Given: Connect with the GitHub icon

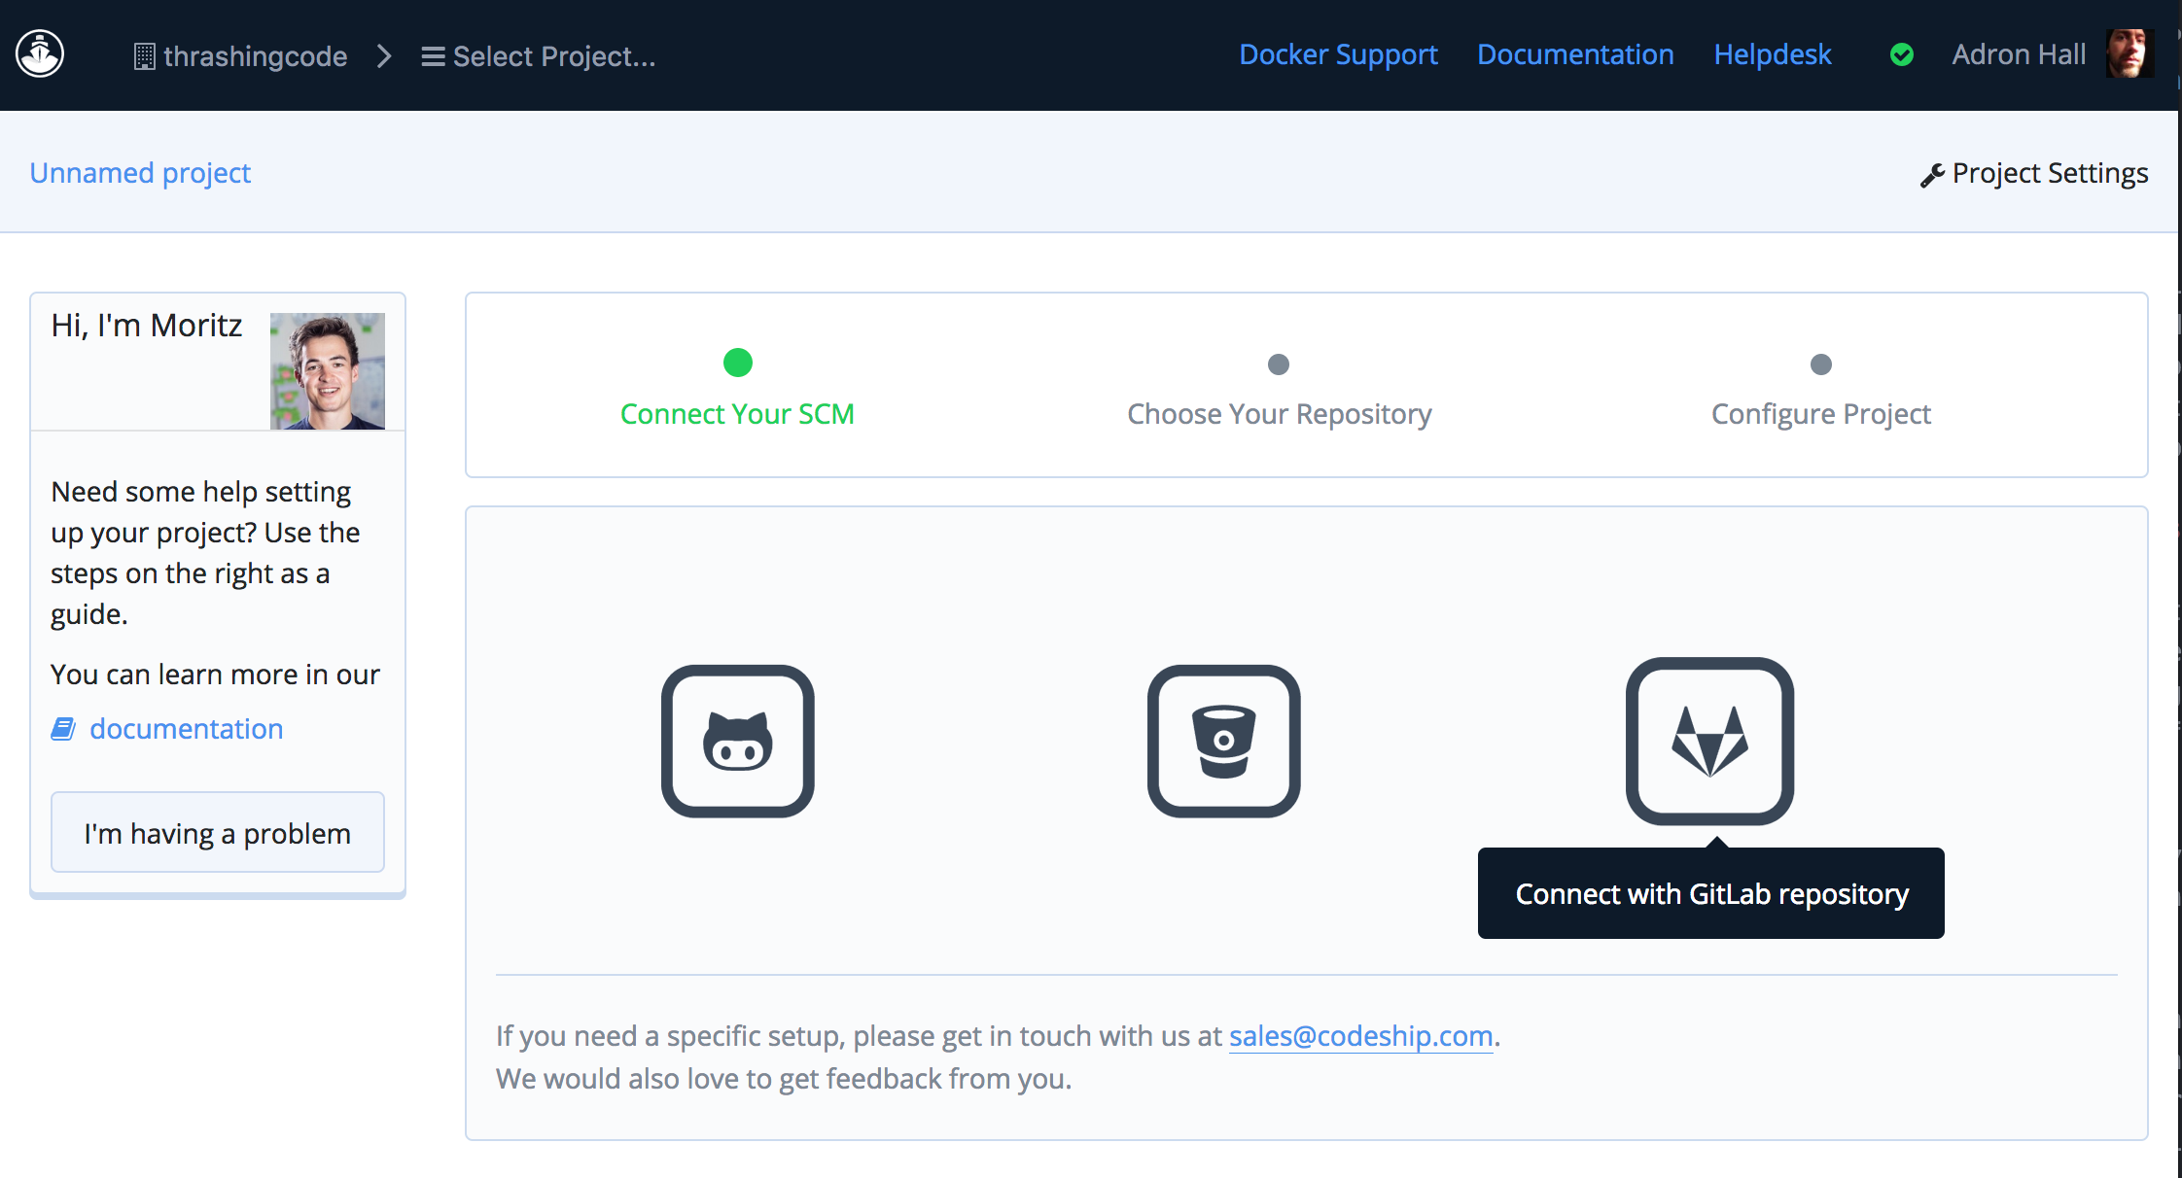Looking at the screenshot, I should pos(738,742).
